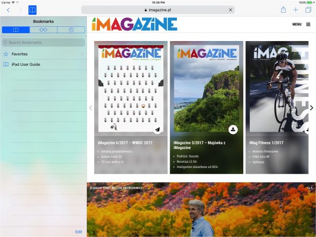
Task: Open the iMagazine 5/2017 landscape cover
Action: [206, 88]
